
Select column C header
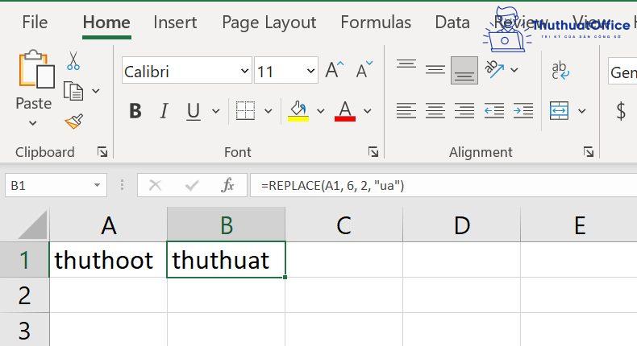(x=343, y=225)
